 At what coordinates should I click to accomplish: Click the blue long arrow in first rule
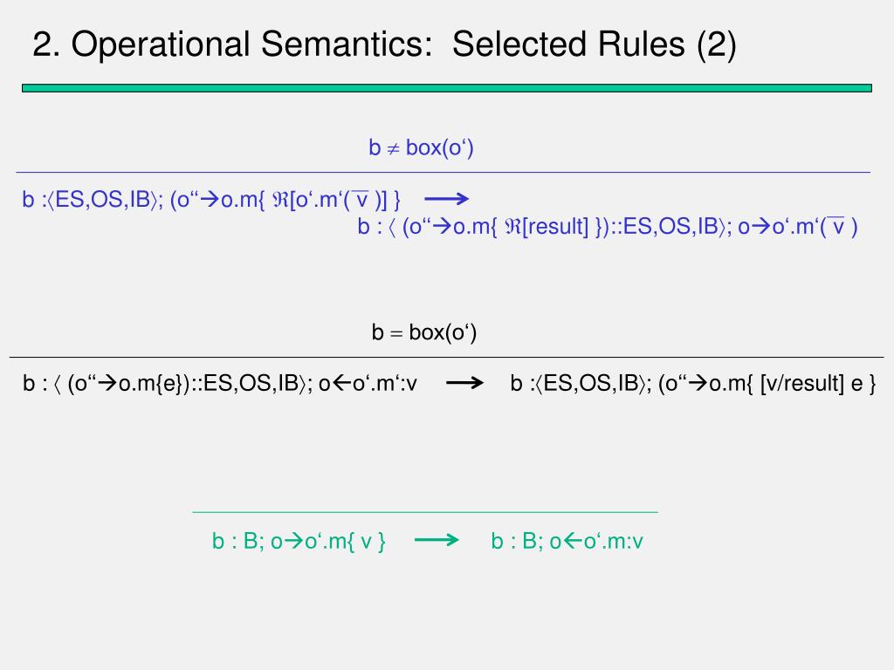click(x=446, y=199)
